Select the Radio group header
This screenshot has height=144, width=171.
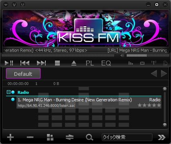[x=83, y=92]
